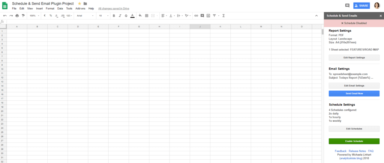Open Google Sheets home icon

pos(5,6)
